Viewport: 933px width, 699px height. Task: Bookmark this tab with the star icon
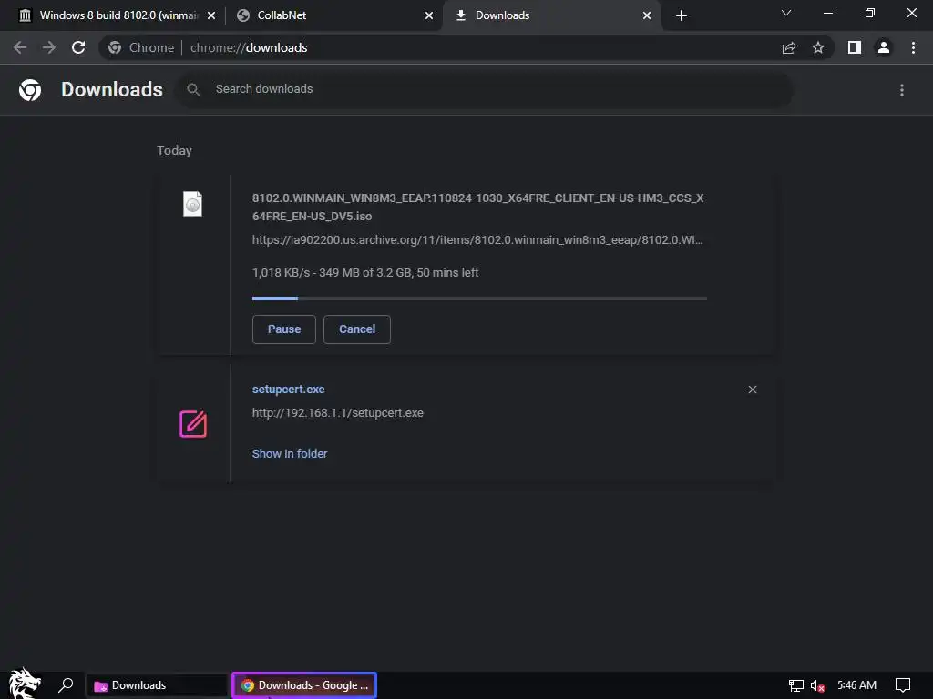[818, 47]
